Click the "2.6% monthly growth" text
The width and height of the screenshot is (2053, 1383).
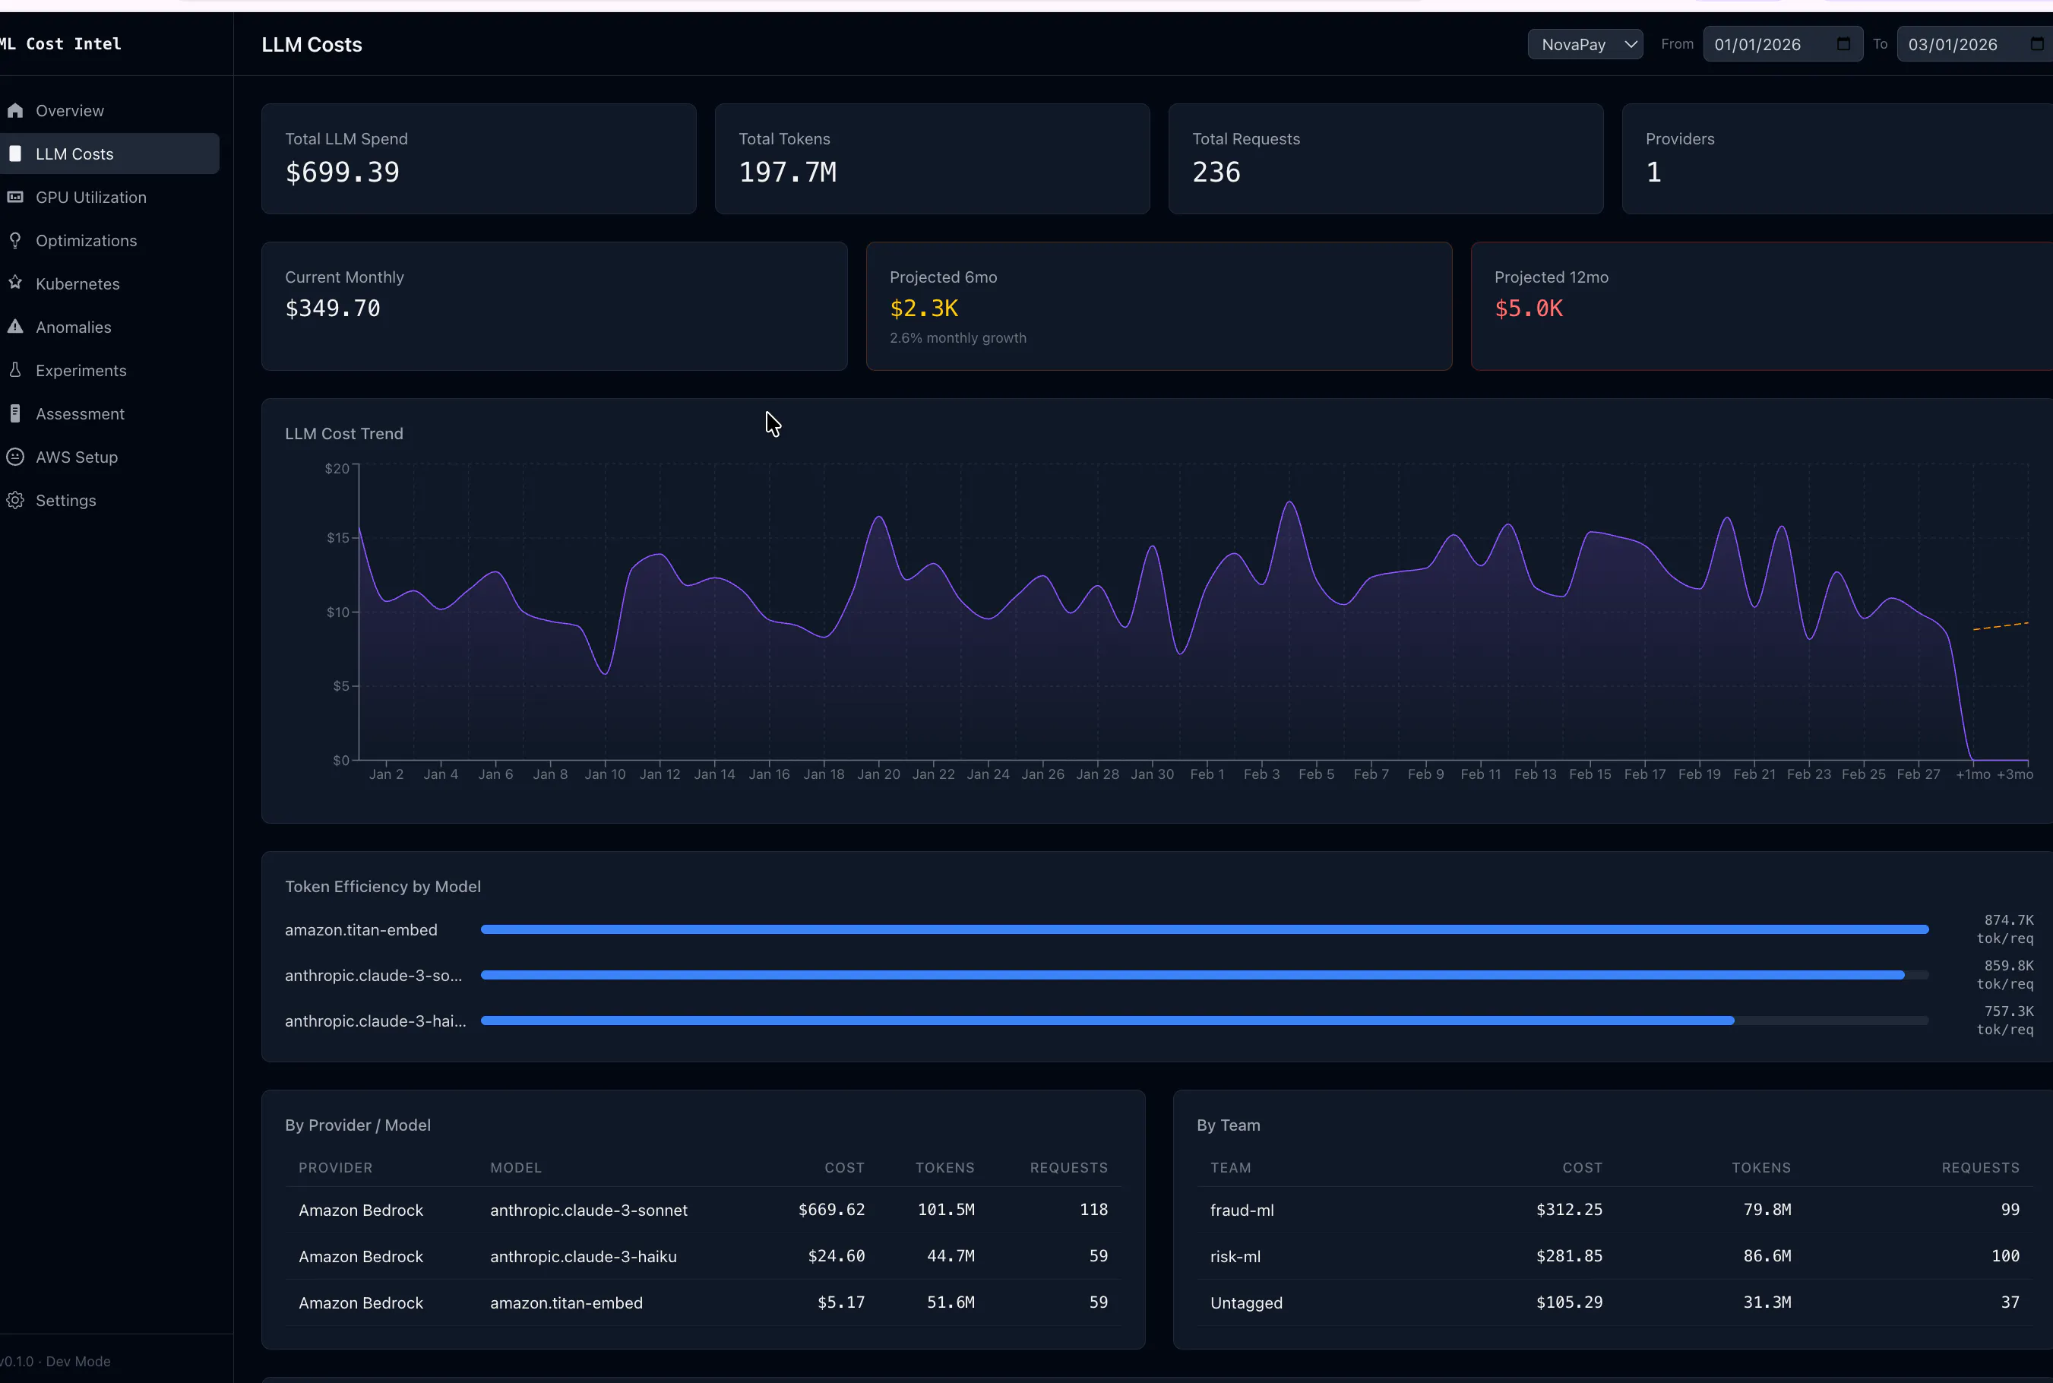957,338
